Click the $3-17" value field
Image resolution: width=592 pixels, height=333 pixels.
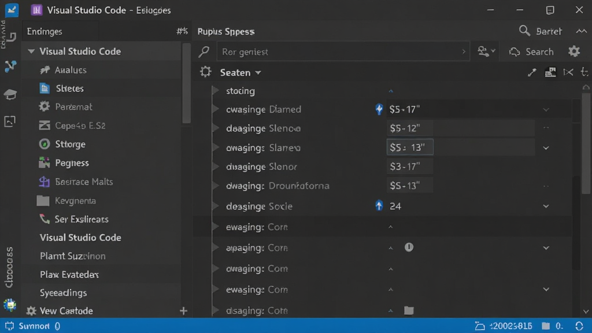click(x=410, y=166)
